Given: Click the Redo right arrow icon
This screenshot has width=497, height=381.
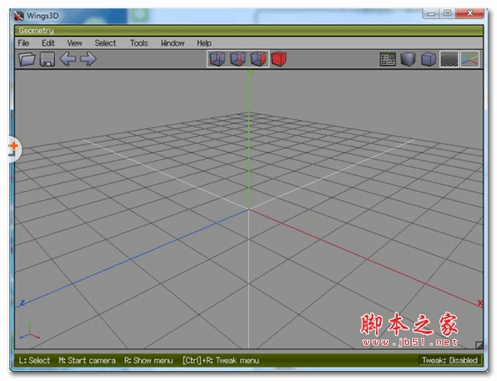Looking at the screenshot, I should tap(88, 59).
